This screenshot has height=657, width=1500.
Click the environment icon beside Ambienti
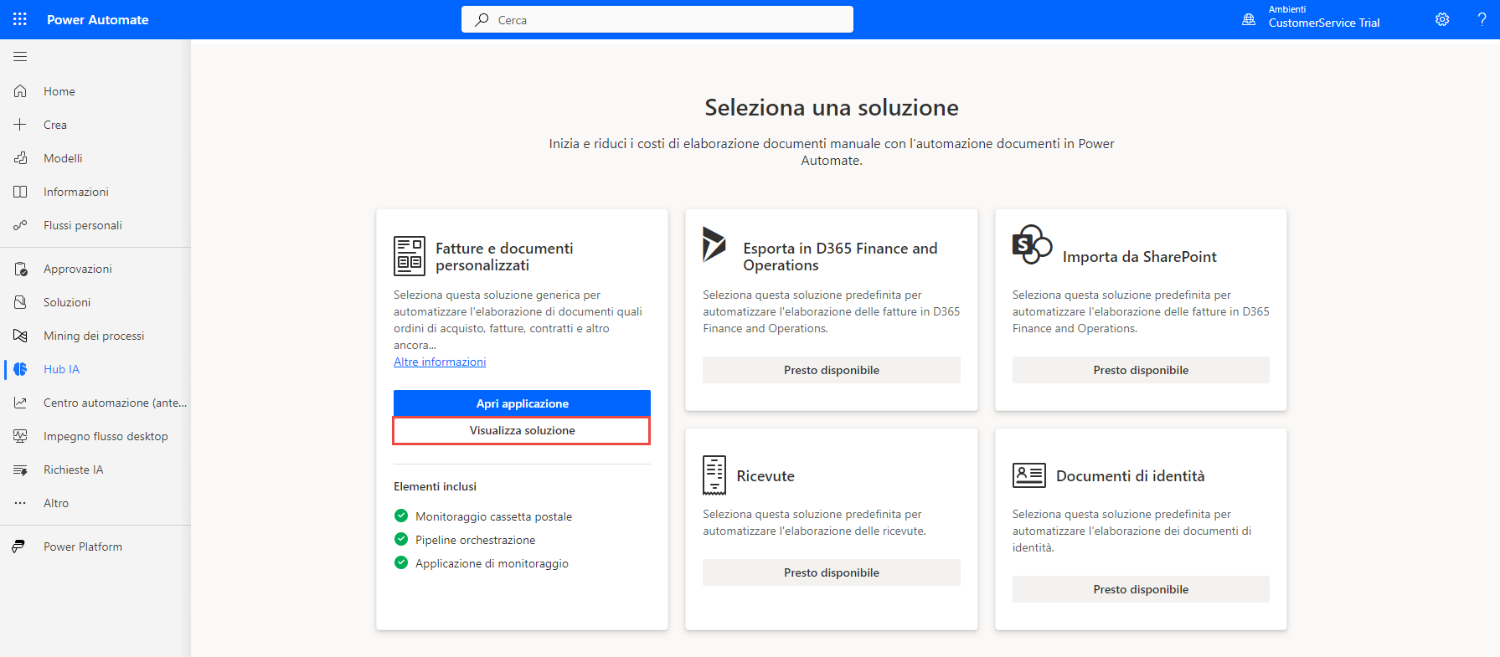tap(1249, 19)
